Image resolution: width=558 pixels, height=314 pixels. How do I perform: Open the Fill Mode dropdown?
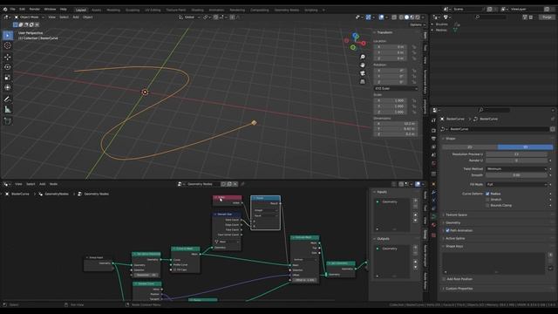coord(516,184)
